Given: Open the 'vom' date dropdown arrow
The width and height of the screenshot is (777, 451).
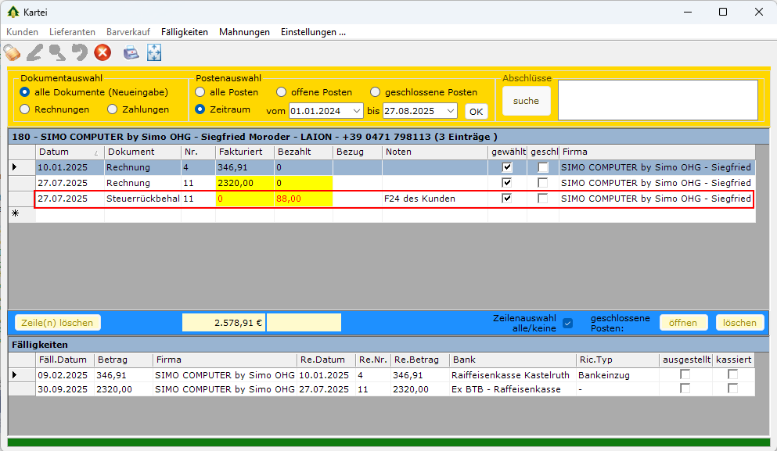Looking at the screenshot, I should (x=357, y=111).
